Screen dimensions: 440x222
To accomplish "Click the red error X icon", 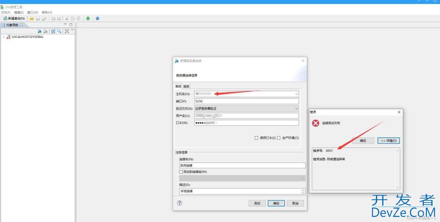I will [x=315, y=123].
